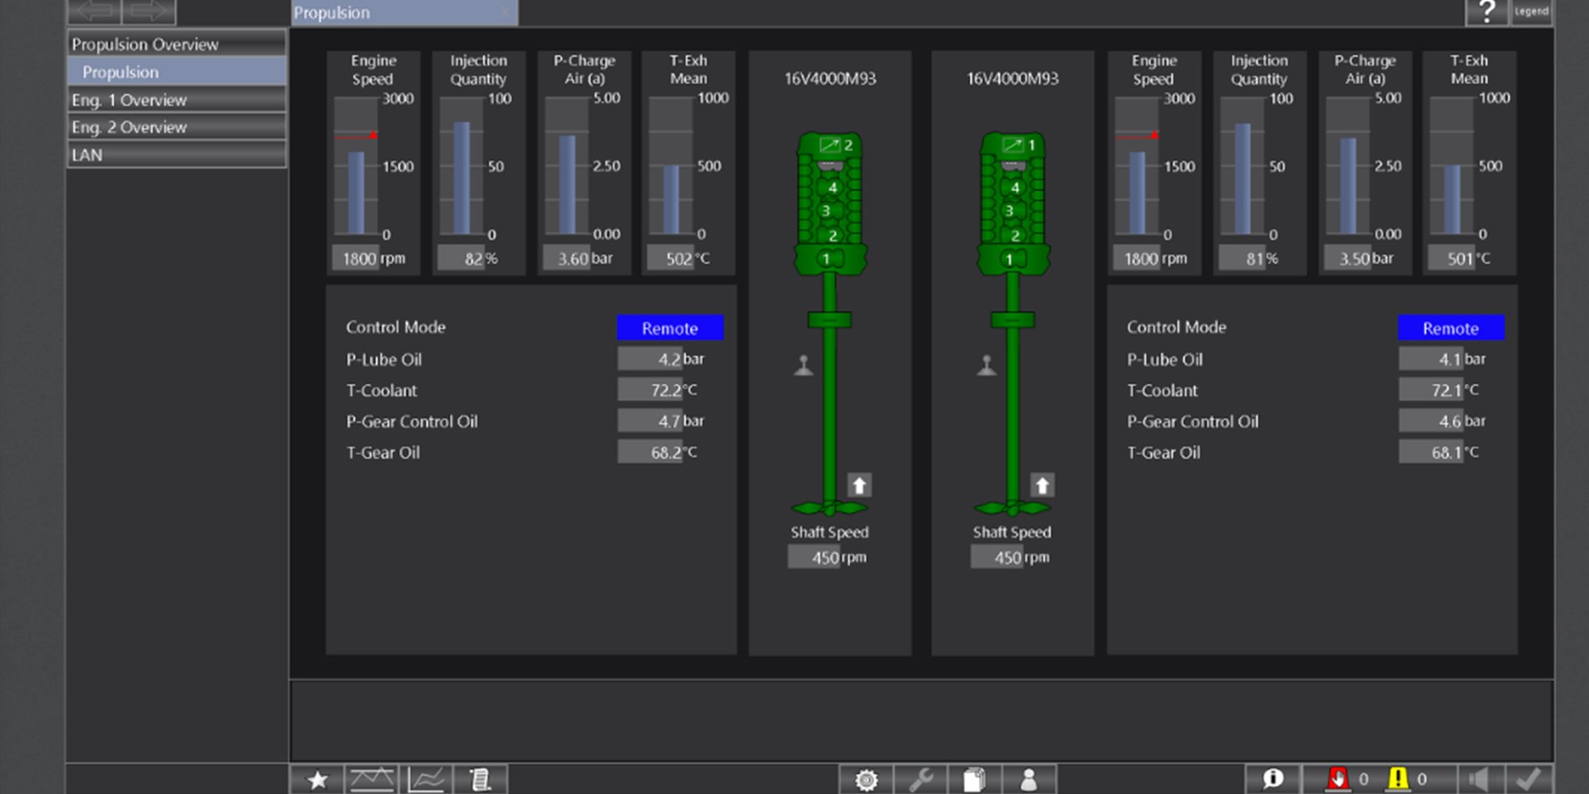Viewport: 1589px width, 794px height.
Task: Toggle left engine Remote control mode
Action: tap(670, 328)
